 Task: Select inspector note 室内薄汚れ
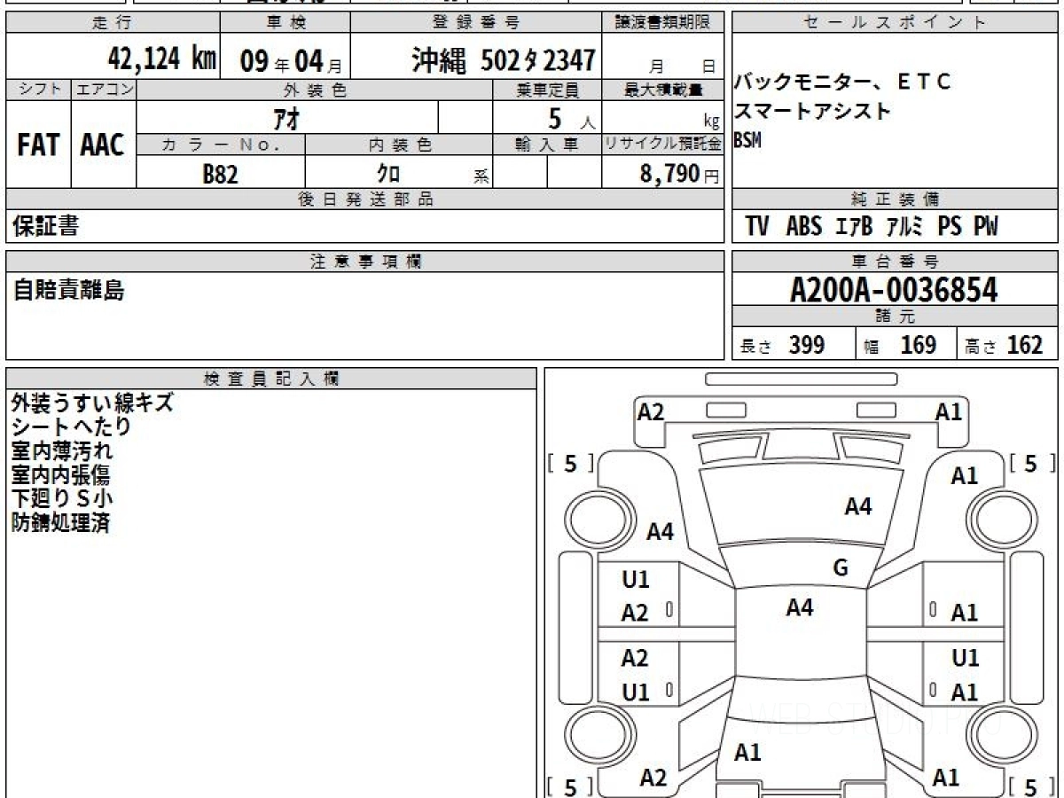(61, 450)
